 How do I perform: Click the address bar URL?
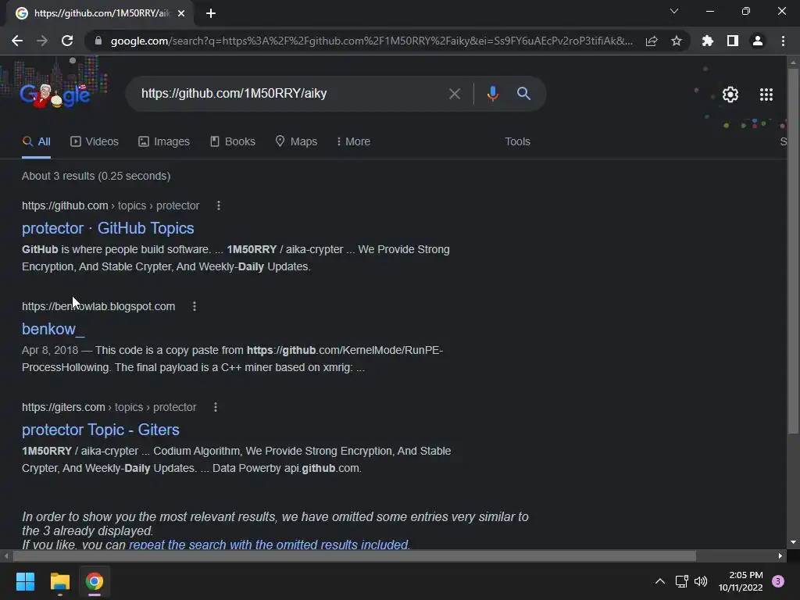[x=371, y=41]
